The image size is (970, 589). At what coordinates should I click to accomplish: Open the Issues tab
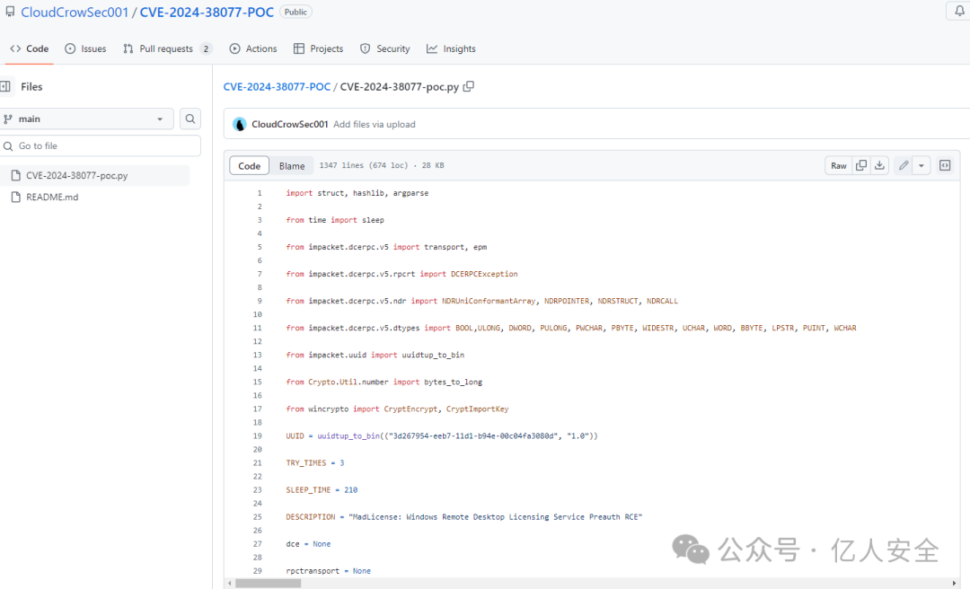coord(85,48)
